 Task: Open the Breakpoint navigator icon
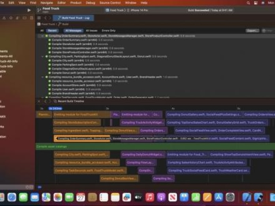pos(24,18)
